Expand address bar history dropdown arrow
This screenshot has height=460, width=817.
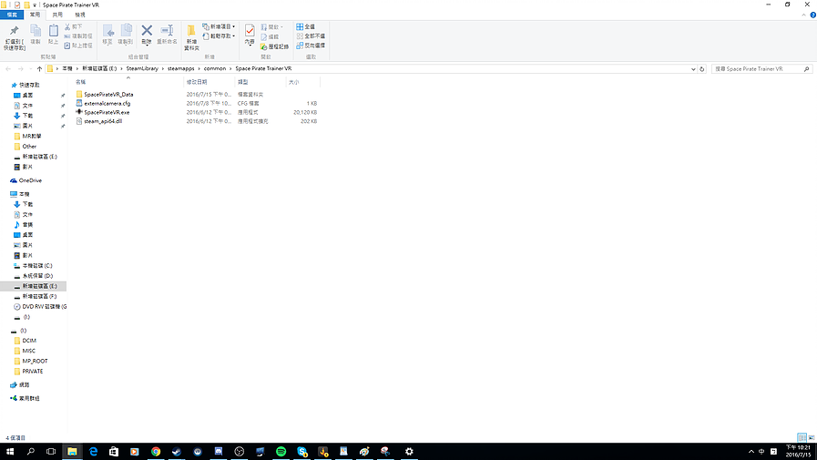click(693, 68)
